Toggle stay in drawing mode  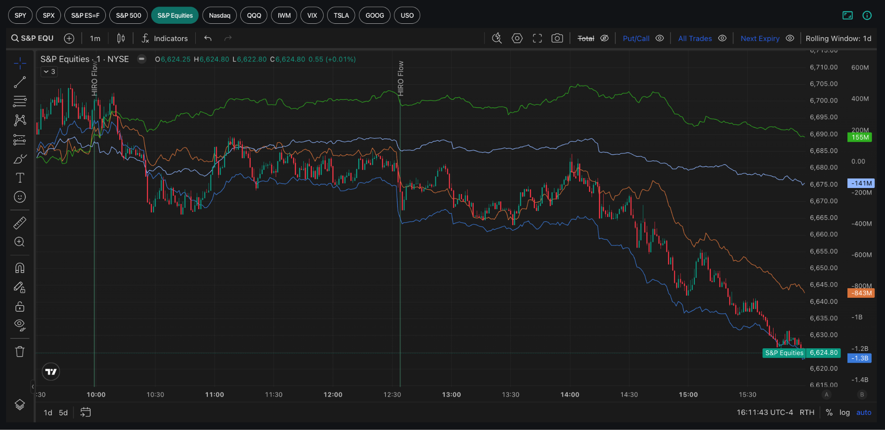(19, 287)
